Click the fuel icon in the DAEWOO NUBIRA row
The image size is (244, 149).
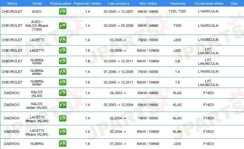(62, 144)
